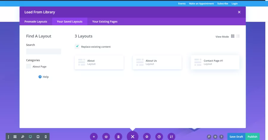Image resolution: width=268 pixels, height=140 pixels.
Task: Click the Publish button
Action: pyautogui.click(x=253, y=137)
